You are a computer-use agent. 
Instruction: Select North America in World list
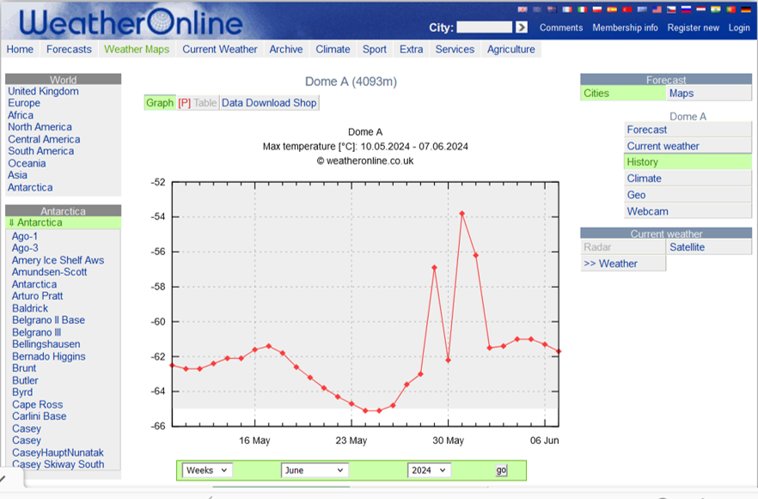tap(40, 126)
